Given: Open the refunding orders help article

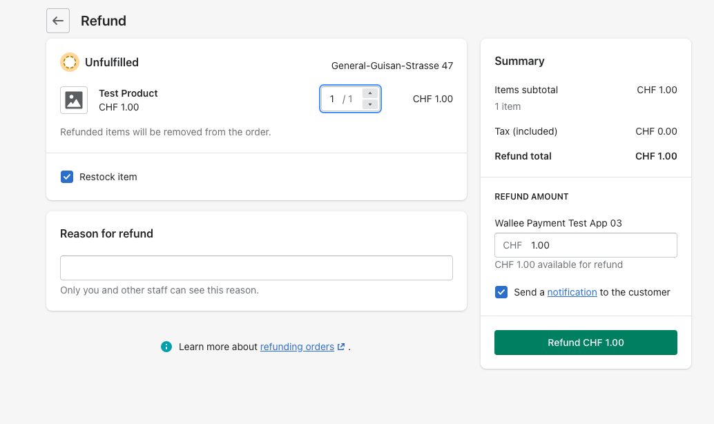Looking at the screenshot, I should (x=297, y=347).
